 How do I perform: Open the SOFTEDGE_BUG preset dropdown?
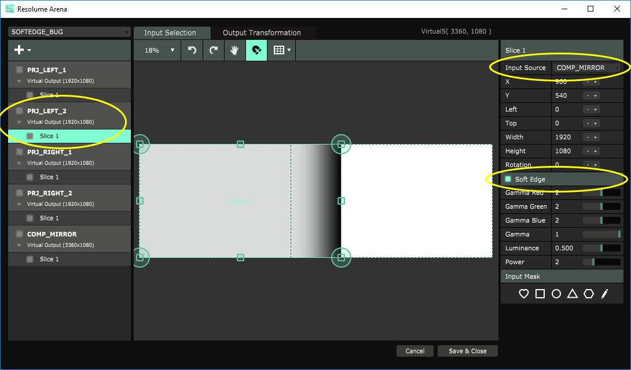click(69, 32)
